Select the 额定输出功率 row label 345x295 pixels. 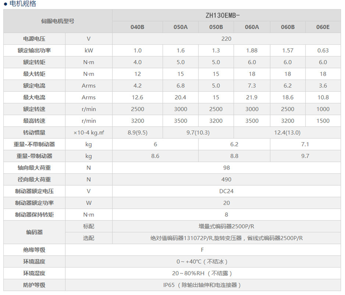tap(34, 51)
